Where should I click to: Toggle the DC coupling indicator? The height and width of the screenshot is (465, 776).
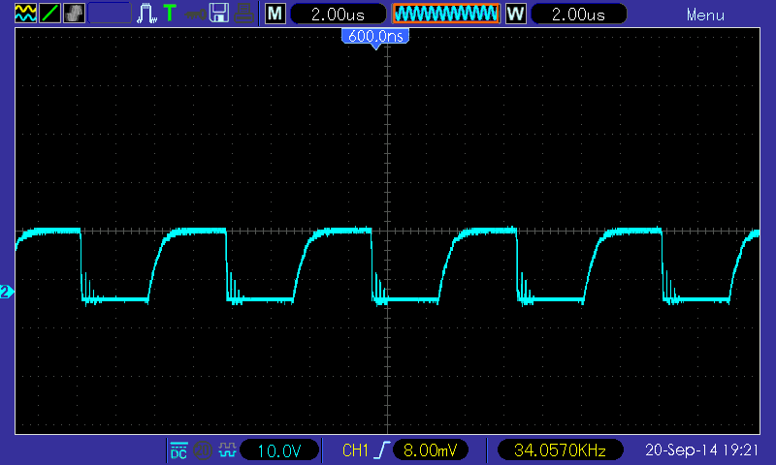(178, 450)
